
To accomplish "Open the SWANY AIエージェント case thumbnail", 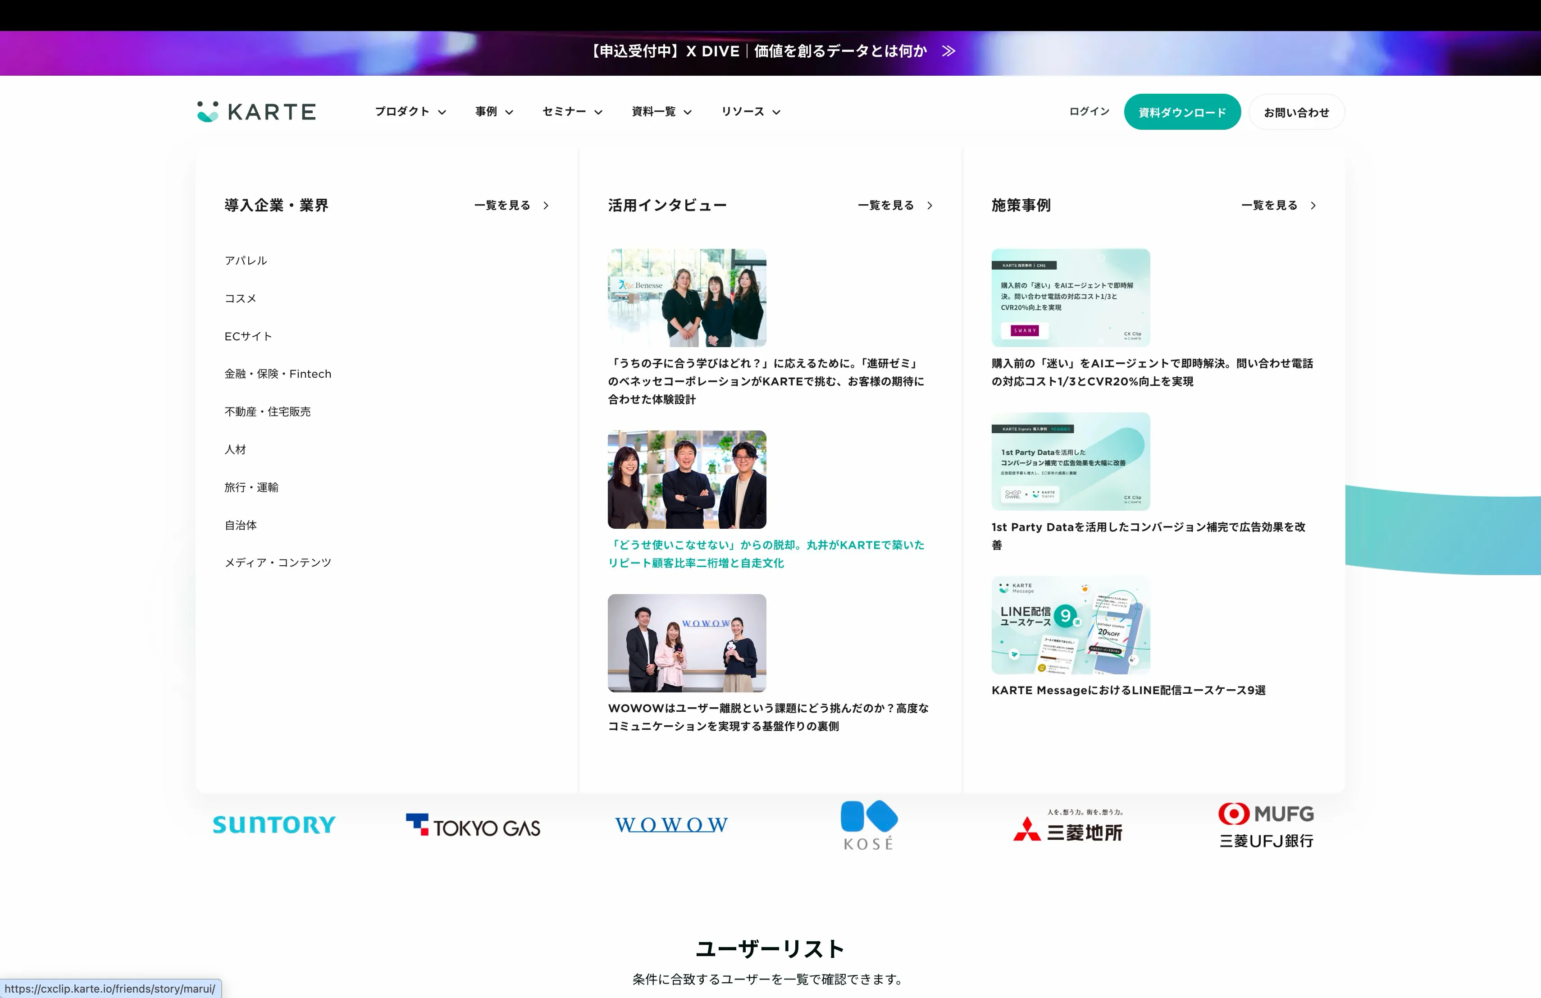I will click(x=1071, y=298).
